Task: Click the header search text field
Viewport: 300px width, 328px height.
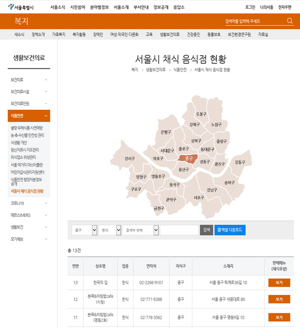Action: click(x=255, y=21)
